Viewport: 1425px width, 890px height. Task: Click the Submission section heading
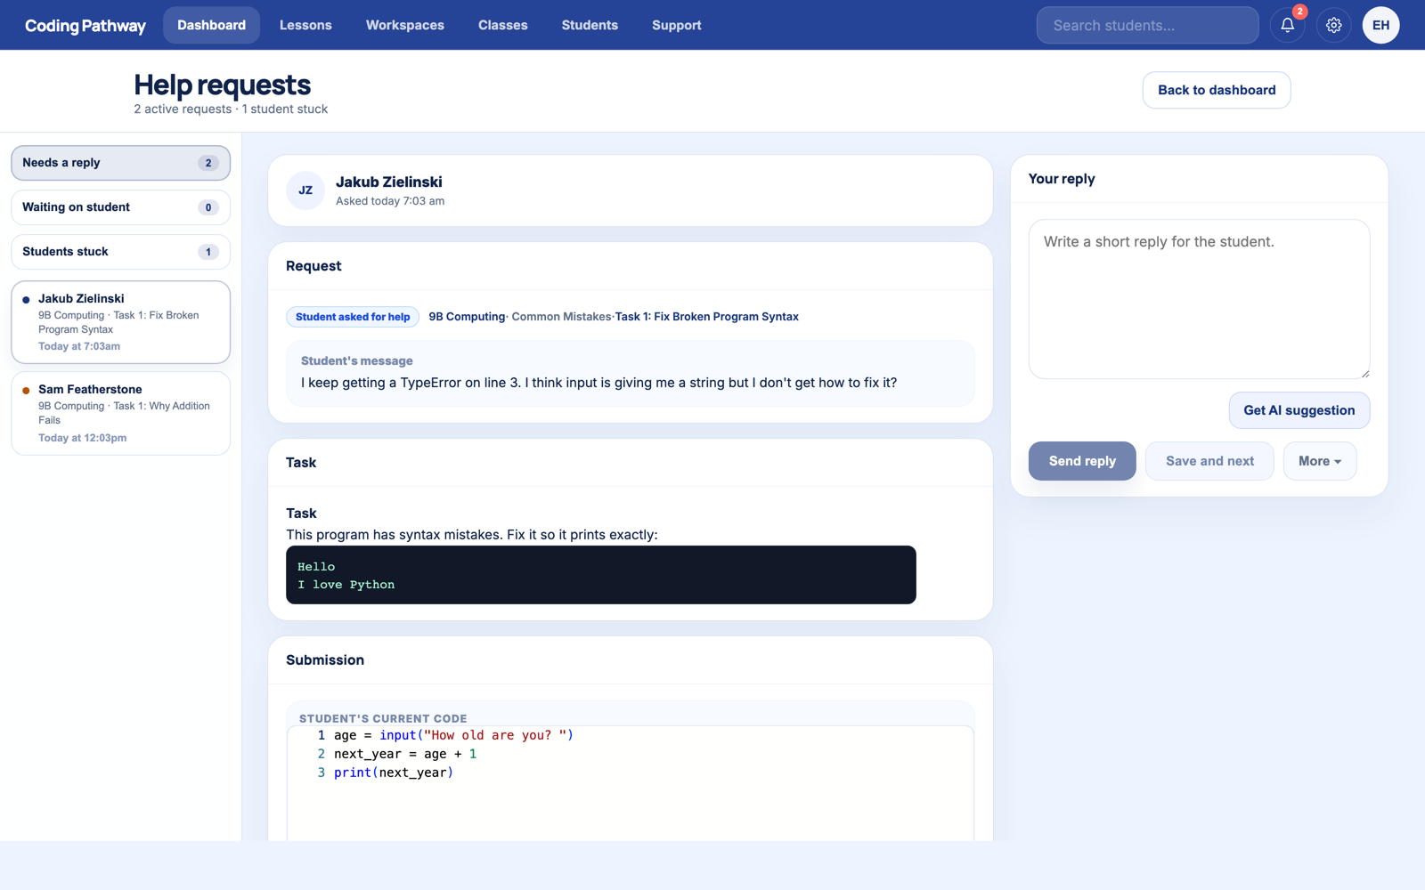(x=325, y=660)
